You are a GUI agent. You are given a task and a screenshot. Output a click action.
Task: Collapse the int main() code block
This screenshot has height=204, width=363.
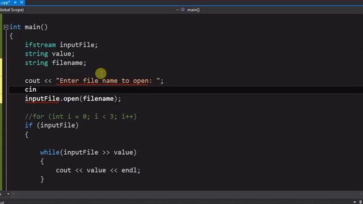pos(6,27)
